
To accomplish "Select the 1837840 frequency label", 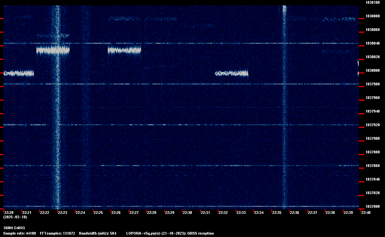I will click(x=373, y=180).
